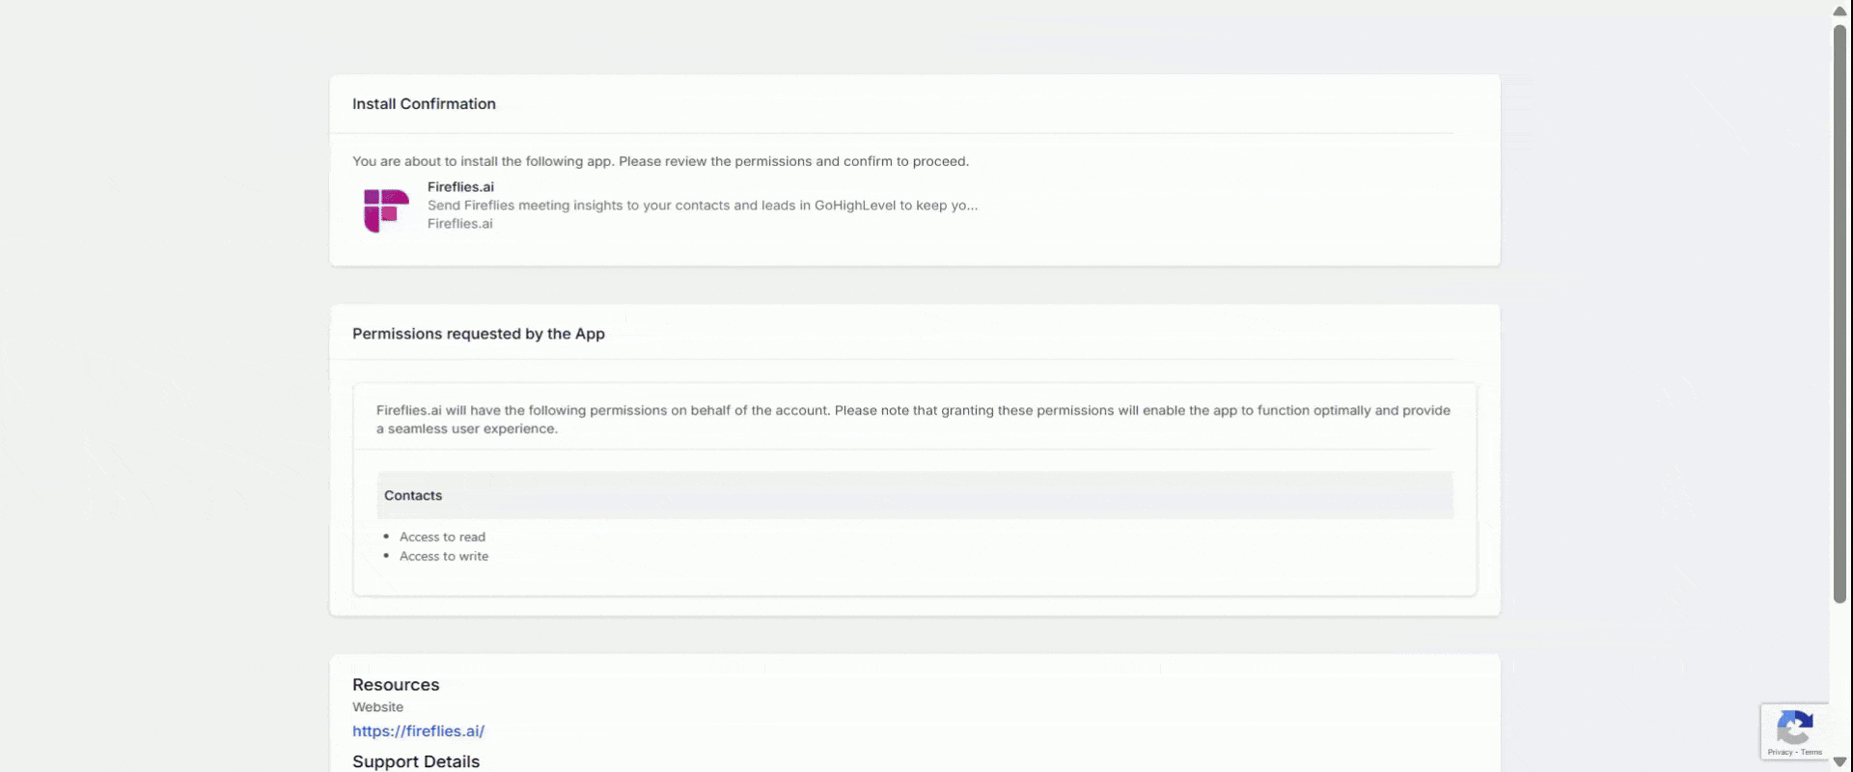Click the Website label under Resources
Screen dimensions: 1853x772
377,707
